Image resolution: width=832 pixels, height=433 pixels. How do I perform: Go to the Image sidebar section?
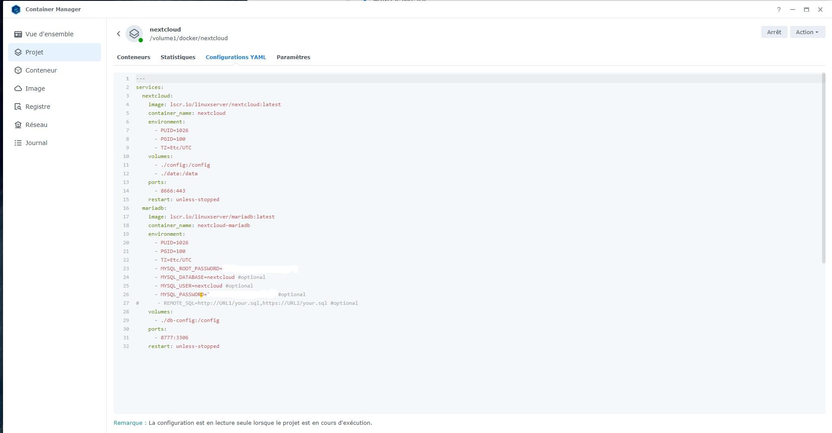[x=54, y=88]
